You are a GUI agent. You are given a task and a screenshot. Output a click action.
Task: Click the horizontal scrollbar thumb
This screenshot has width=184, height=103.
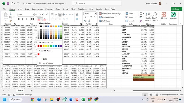(x=156, y=90)
